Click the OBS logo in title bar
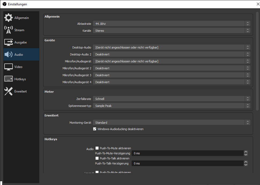 [4, 4]
